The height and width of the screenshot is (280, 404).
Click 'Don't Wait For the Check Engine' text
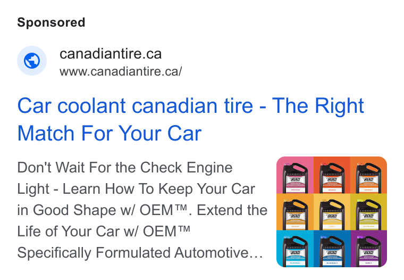point(125,168)
